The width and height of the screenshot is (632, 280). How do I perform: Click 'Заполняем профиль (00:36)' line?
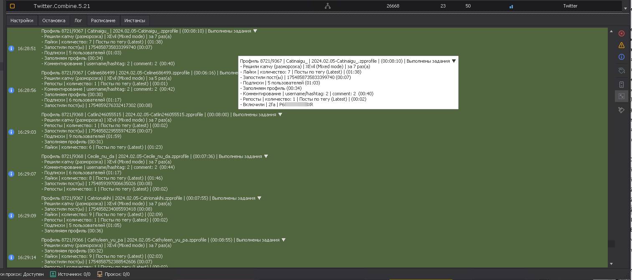click(72, 231)
